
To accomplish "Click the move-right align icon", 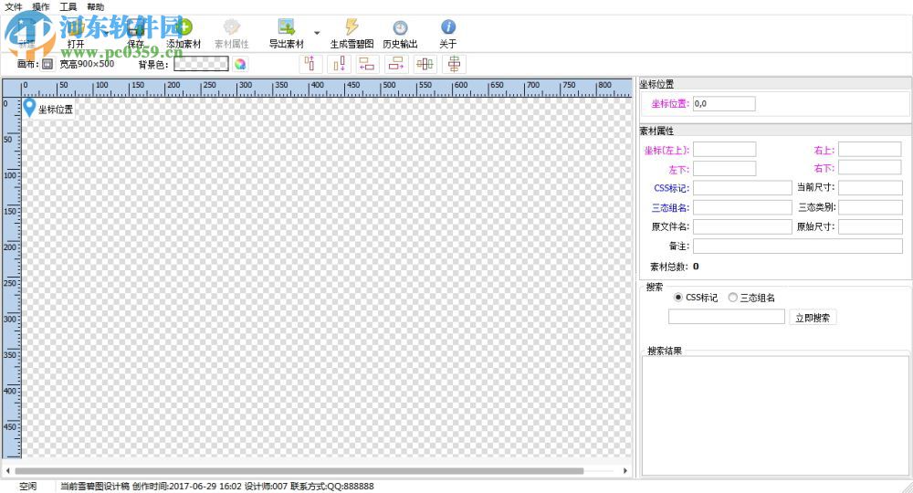I will pos(396,64).
